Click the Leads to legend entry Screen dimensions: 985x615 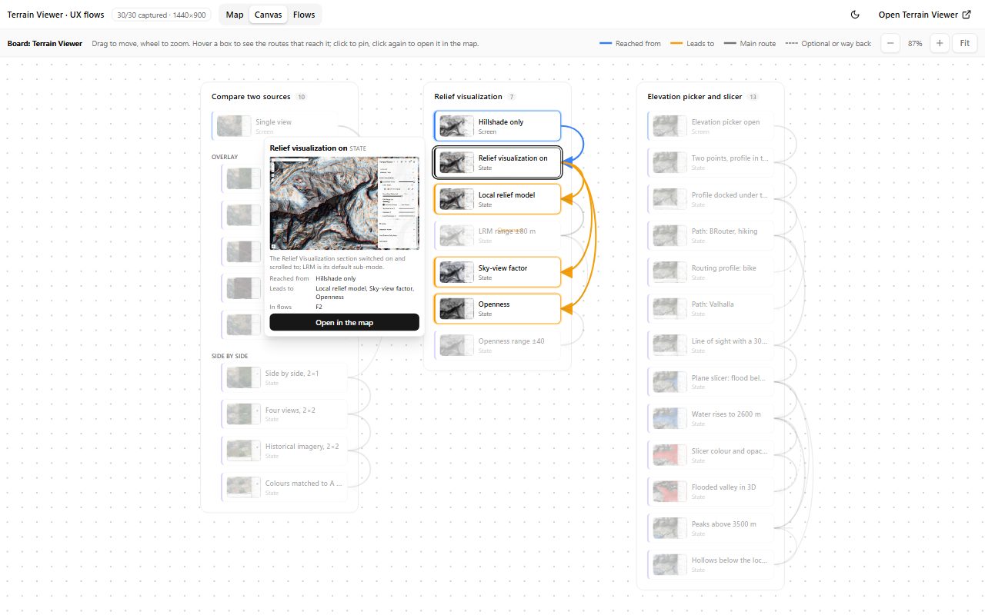click(693, 44)
